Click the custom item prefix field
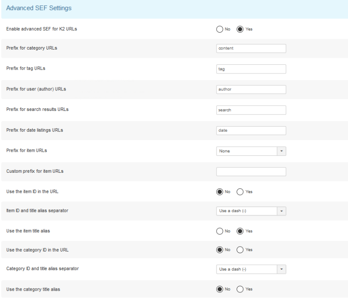Viewport: 348px width, 308px height. (251, 171)
